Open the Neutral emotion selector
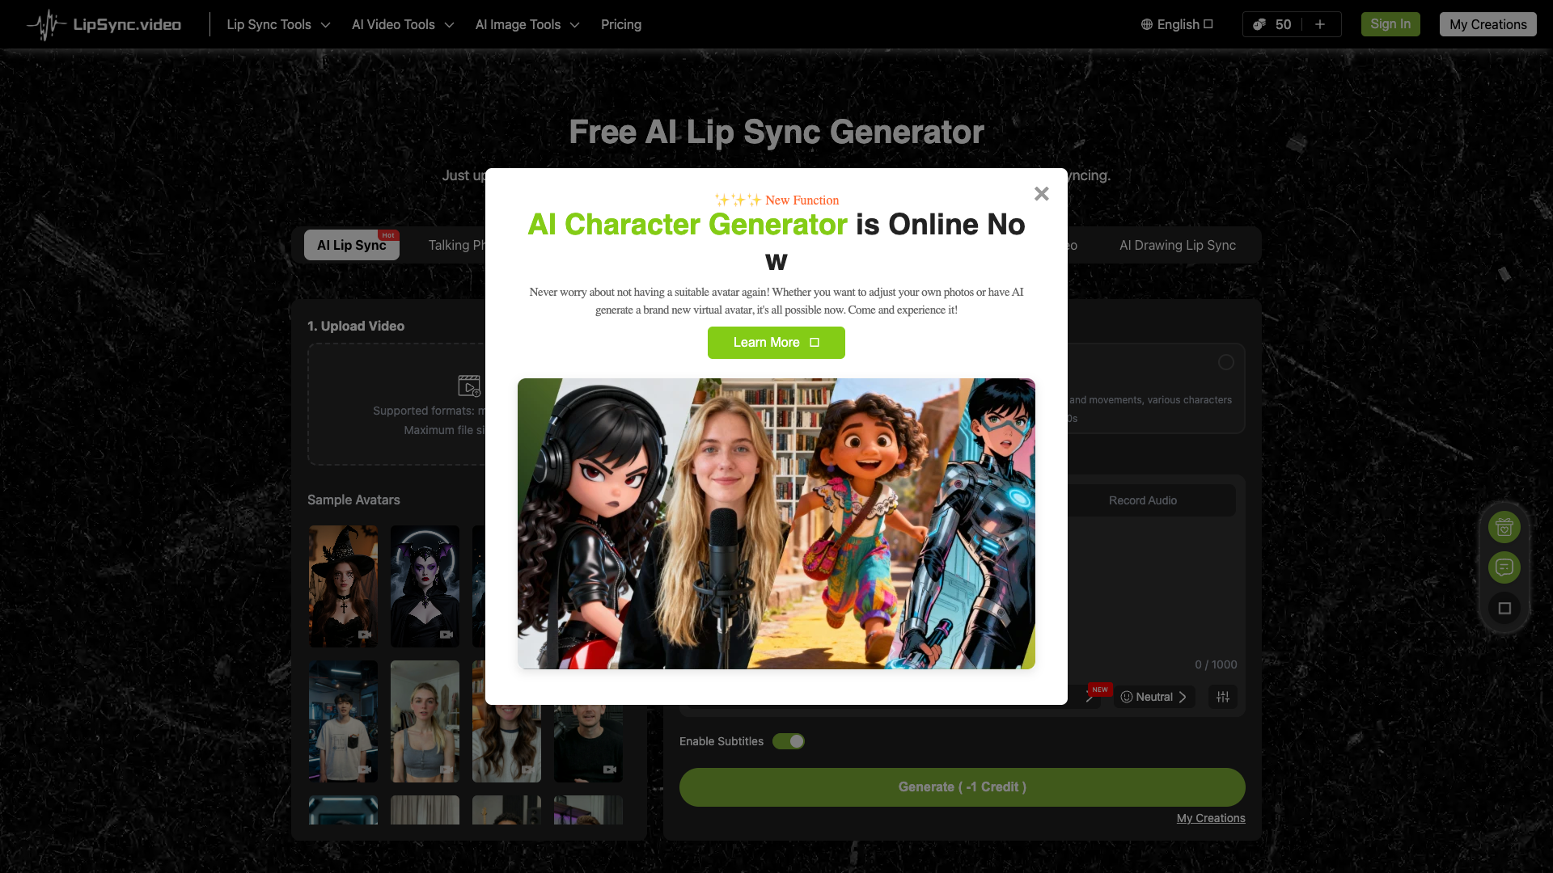 pos(1154,697)
